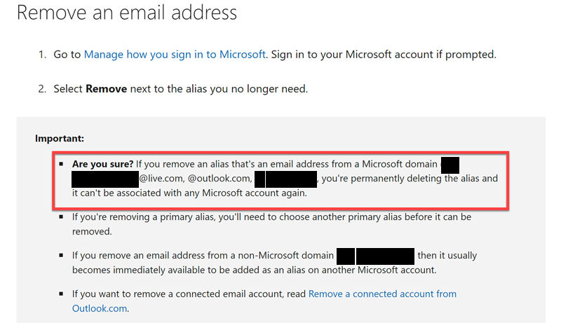The image size is (561, 323).
Task: Click the "@live.com" text
Action: [162, 179]
